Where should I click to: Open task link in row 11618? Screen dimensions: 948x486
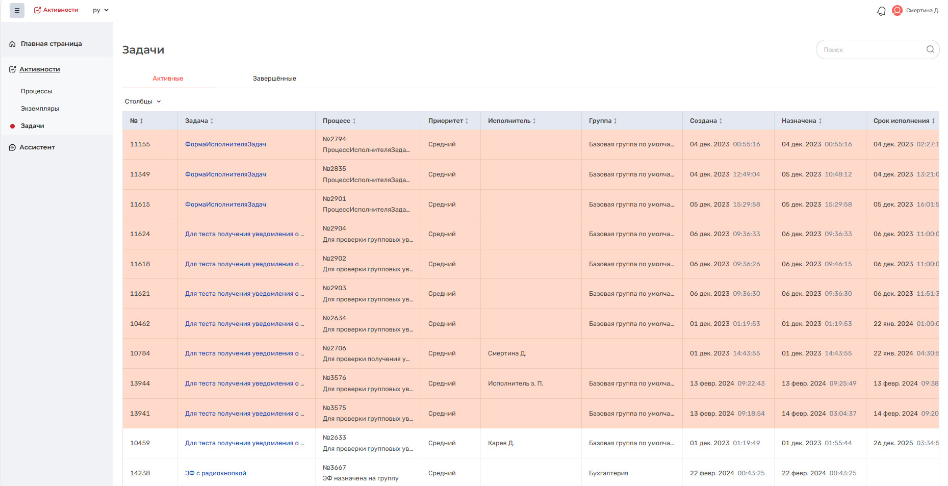pos(244,264)
